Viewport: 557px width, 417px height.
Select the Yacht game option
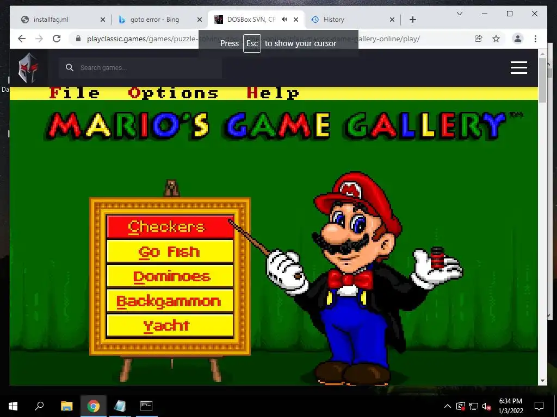click(170, 326)
